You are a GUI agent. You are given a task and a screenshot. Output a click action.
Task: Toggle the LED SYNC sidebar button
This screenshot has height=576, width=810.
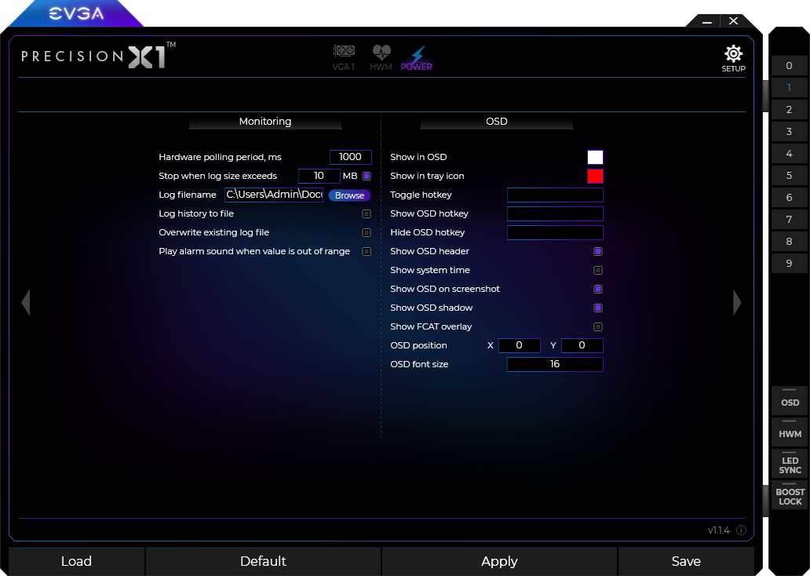click(790, 464)
